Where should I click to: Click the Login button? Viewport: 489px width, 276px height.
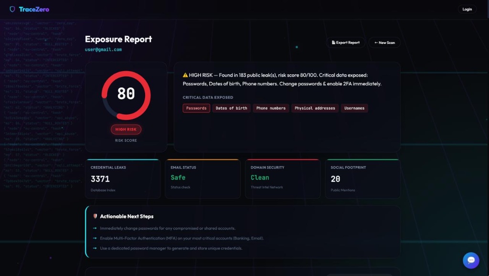click(x=467, y=9)
